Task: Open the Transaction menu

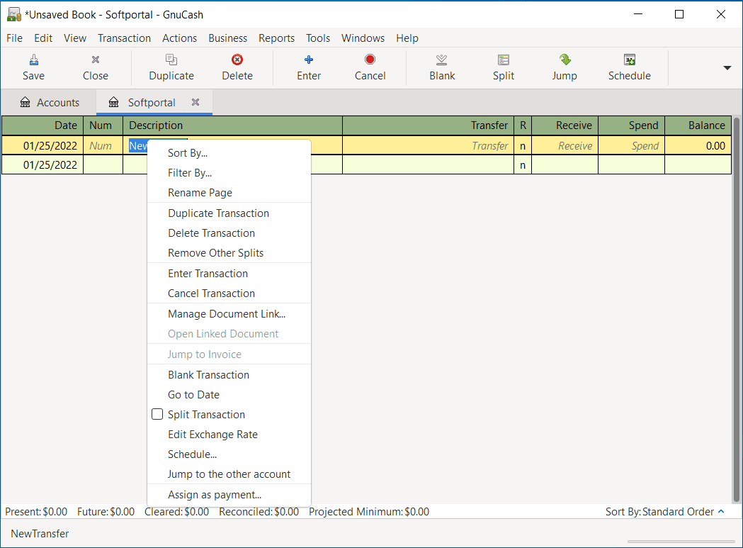Action: [124, 38]
